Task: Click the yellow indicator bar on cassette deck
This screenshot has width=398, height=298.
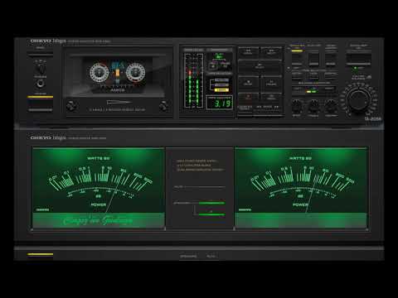Action: (41, 97)
